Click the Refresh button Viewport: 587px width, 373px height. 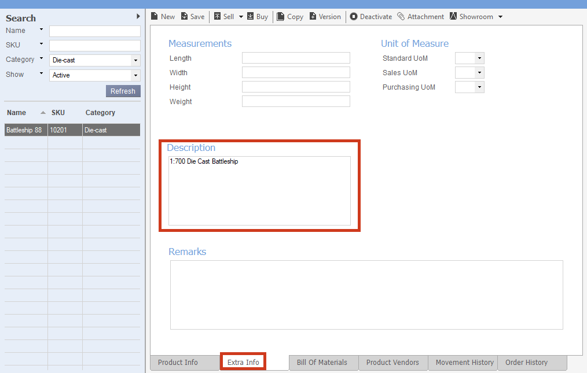click(x=123, y=91)
